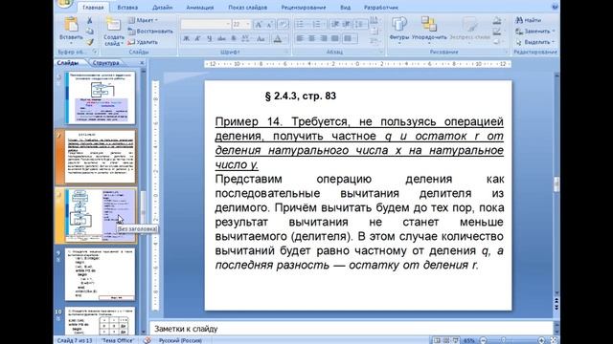Open the line spacing dropdown

click(360, 25)
